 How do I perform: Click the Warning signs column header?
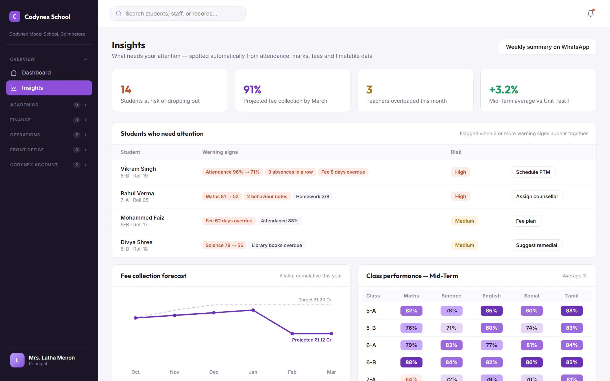pos(220,152)
